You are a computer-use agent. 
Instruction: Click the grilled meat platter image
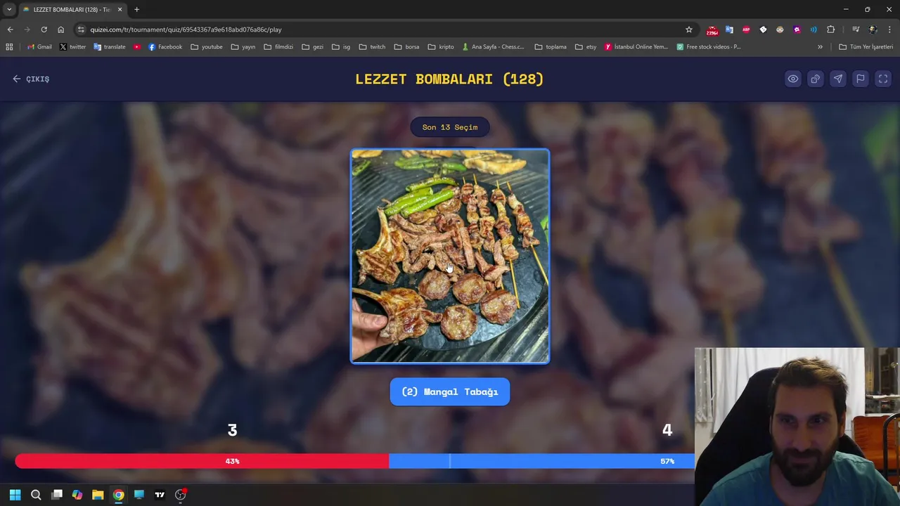point(450,256)
